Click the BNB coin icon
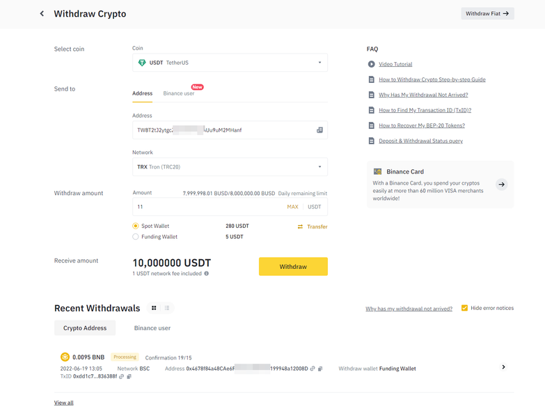Image resolution: width=545 pixels, height=418 pixels. point(65,357)
